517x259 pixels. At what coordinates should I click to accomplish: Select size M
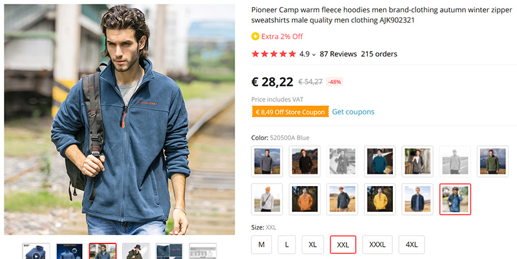coord(262,245)
